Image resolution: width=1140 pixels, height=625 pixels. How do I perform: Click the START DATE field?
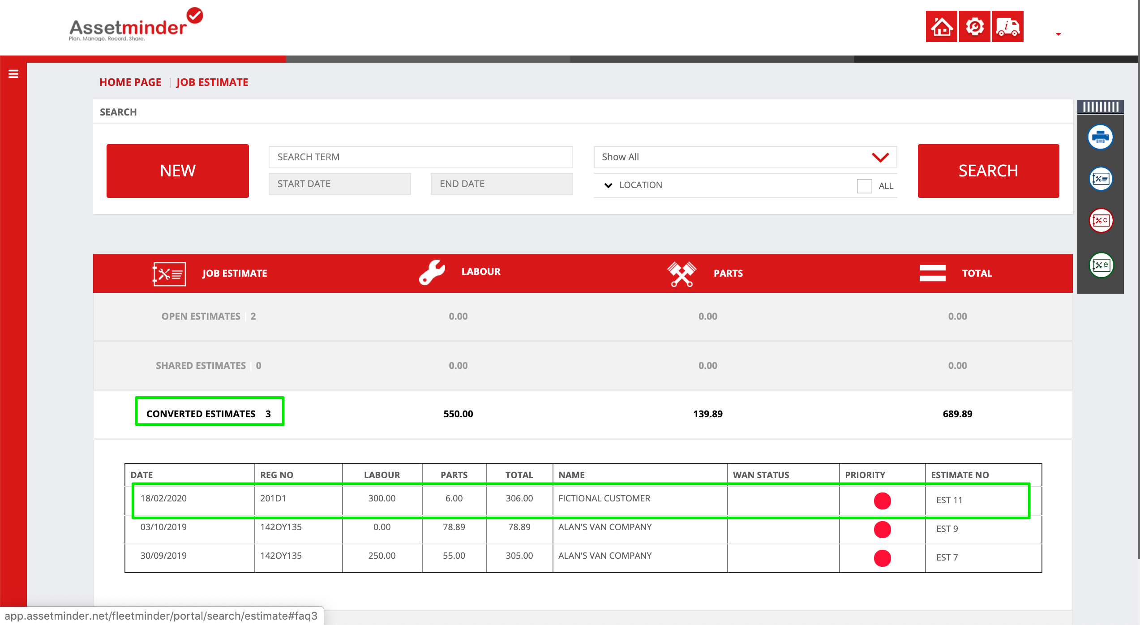[339, 184]
